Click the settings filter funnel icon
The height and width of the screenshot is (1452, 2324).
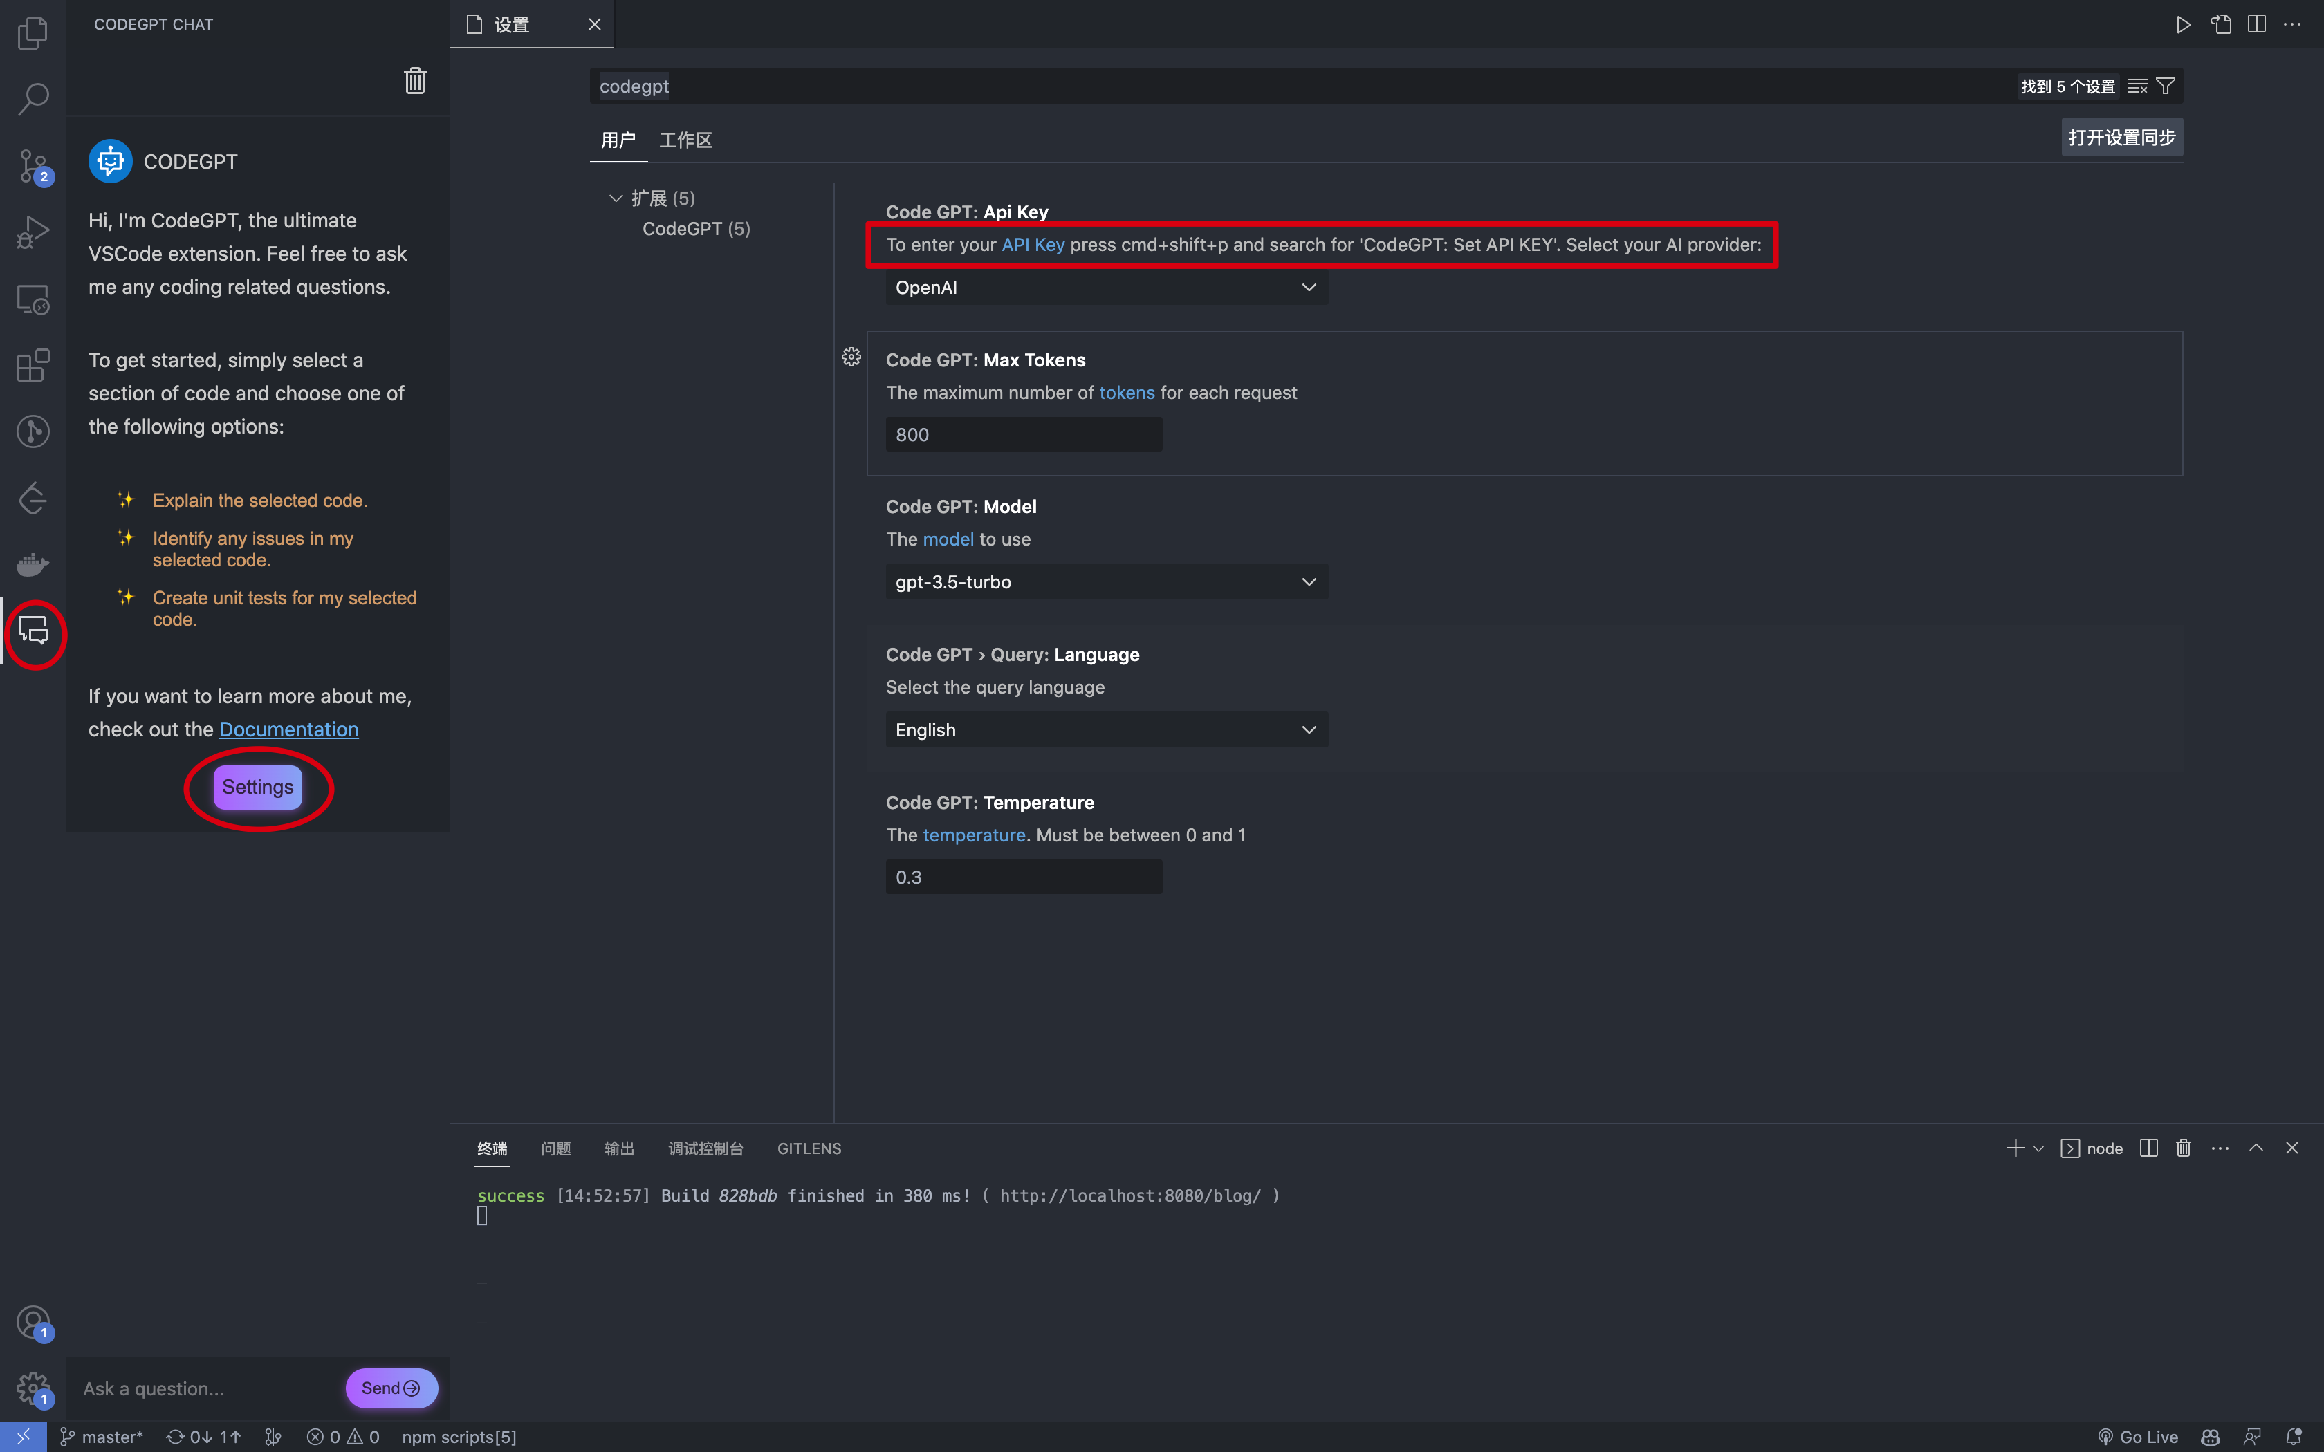pos(2166,86)
